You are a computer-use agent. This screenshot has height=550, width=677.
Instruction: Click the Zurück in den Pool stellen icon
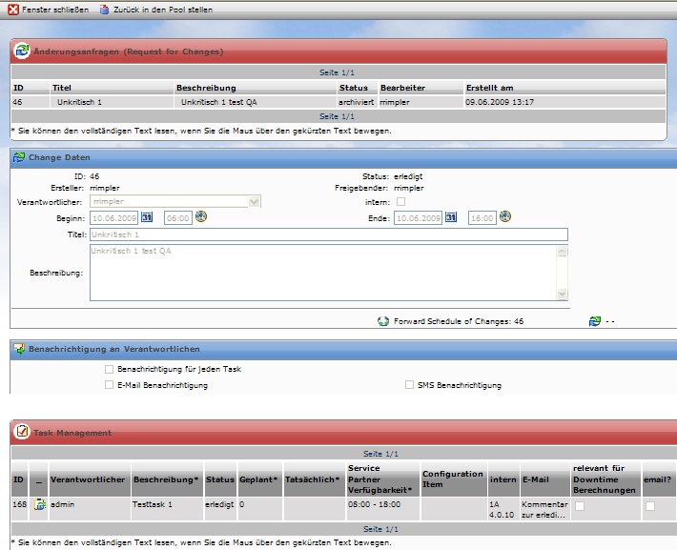pyautogui.click(x=105, y=9)
